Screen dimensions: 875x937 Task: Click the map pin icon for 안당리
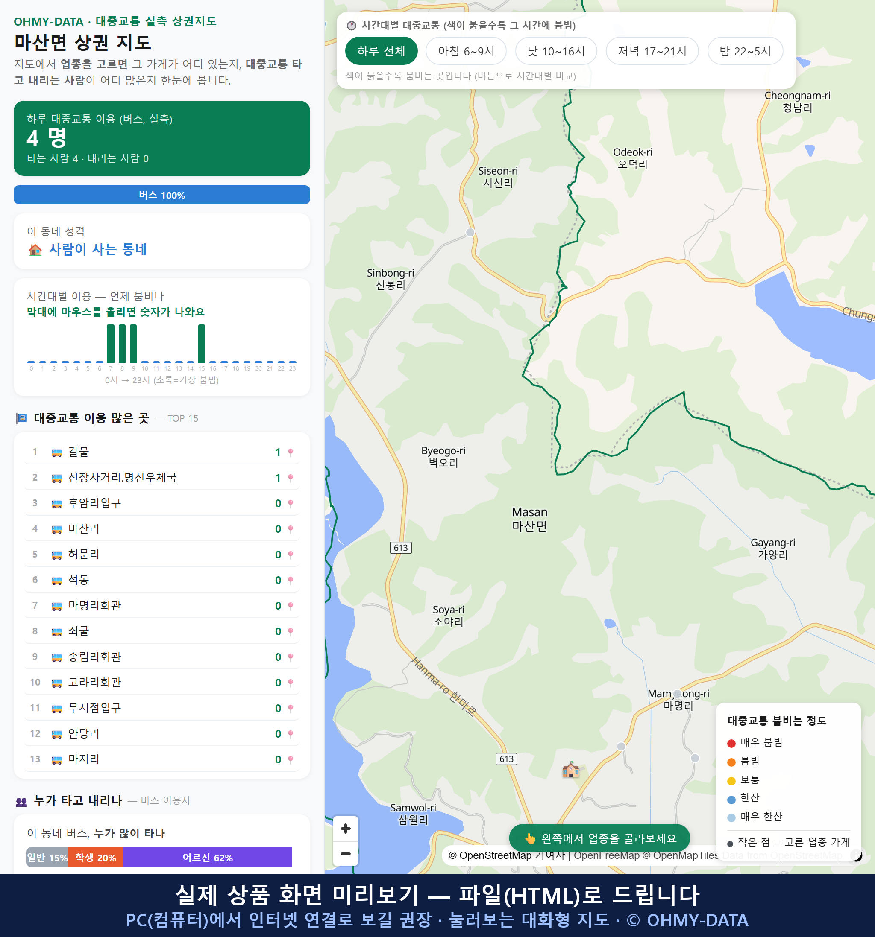point(291,733)
